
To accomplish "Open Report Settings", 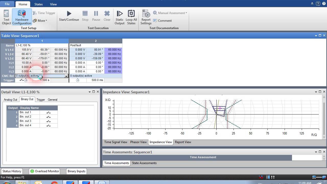I will (146, 17).
